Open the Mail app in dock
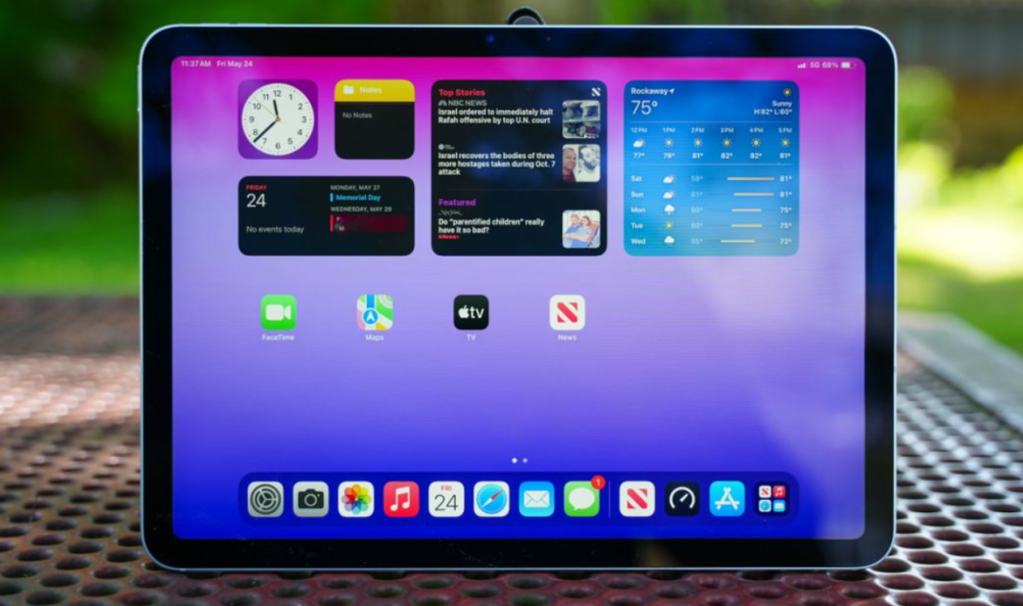The width and height of the screenshot is (1023, 606). (x=536, y=499)
